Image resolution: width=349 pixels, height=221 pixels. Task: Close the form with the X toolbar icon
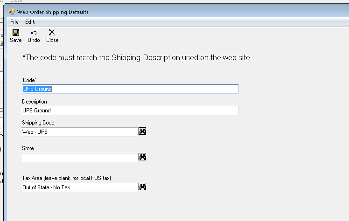coord(52,33)
